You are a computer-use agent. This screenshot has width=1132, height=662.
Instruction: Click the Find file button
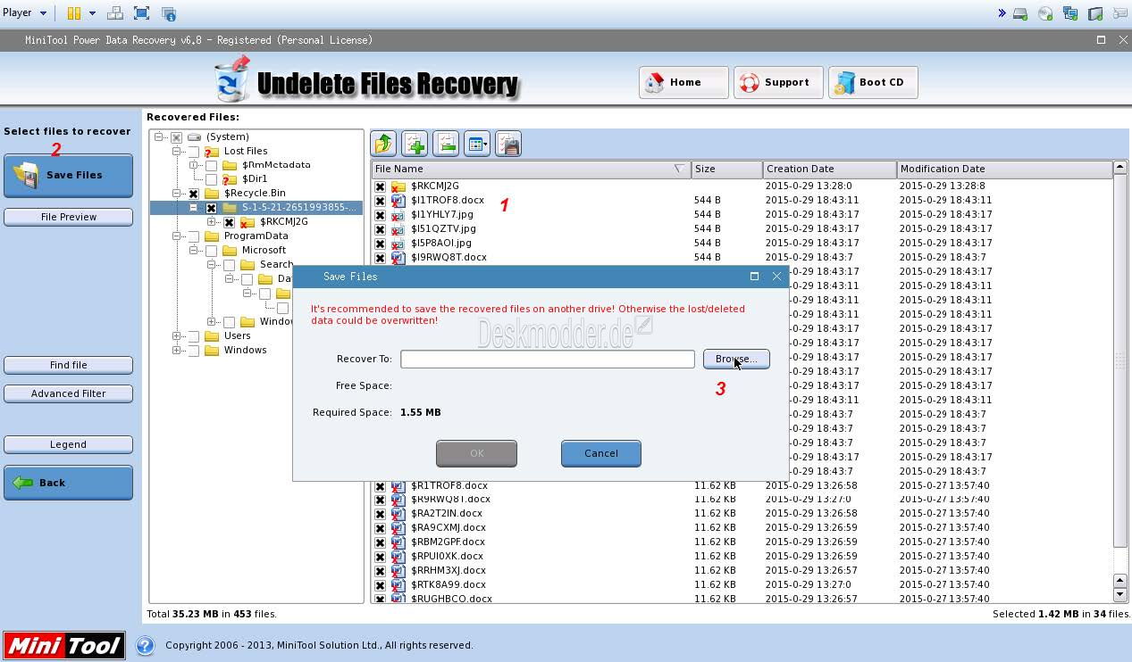(68, 365)
